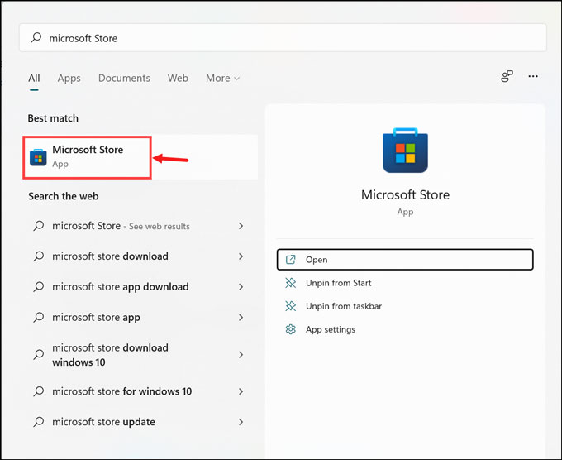Select Unpin from Start
This screenshot has width=562, height=460.
point(405,283)
